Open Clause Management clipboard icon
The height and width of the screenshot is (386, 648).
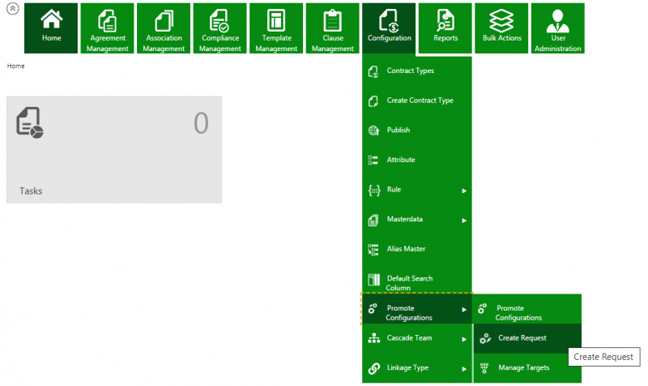click(x=333, y=19)
